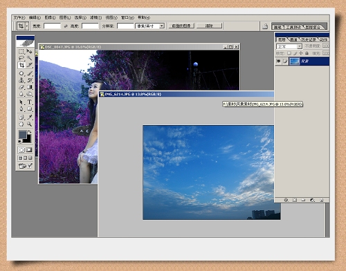Select the Rectangular Marquee tool
This screenshot has height=271, width=346.
21,51
